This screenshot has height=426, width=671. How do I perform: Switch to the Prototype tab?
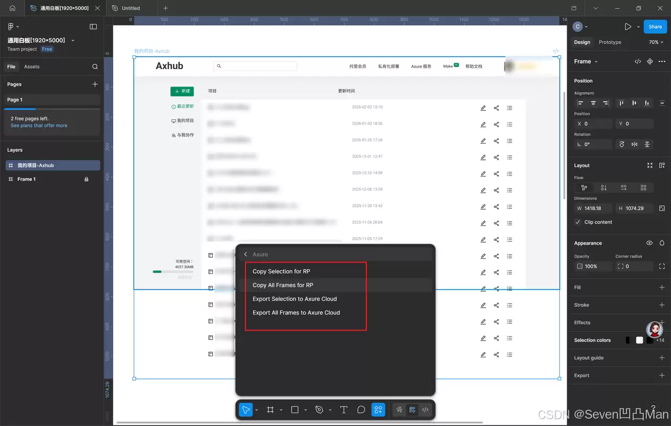(x=610, y=42)
